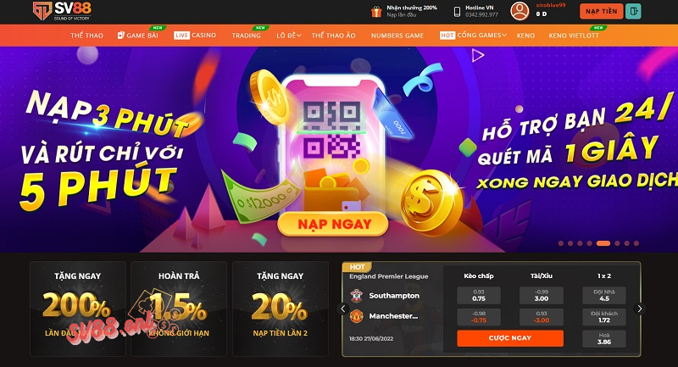Open the Thể Thao menu
678x367 pixels.
point(87,36)
